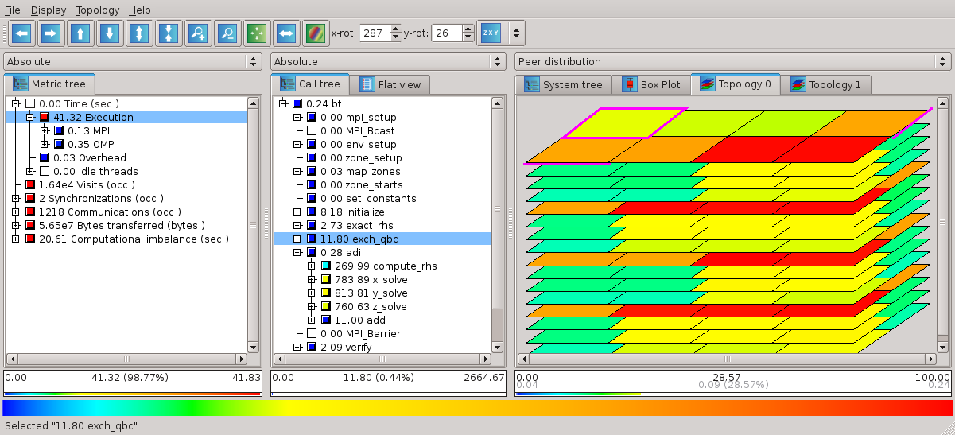The height and width of the screenshot is (435, 955).
Task: Collapse the adi call tree node
Action: click(x=297, y=252)
